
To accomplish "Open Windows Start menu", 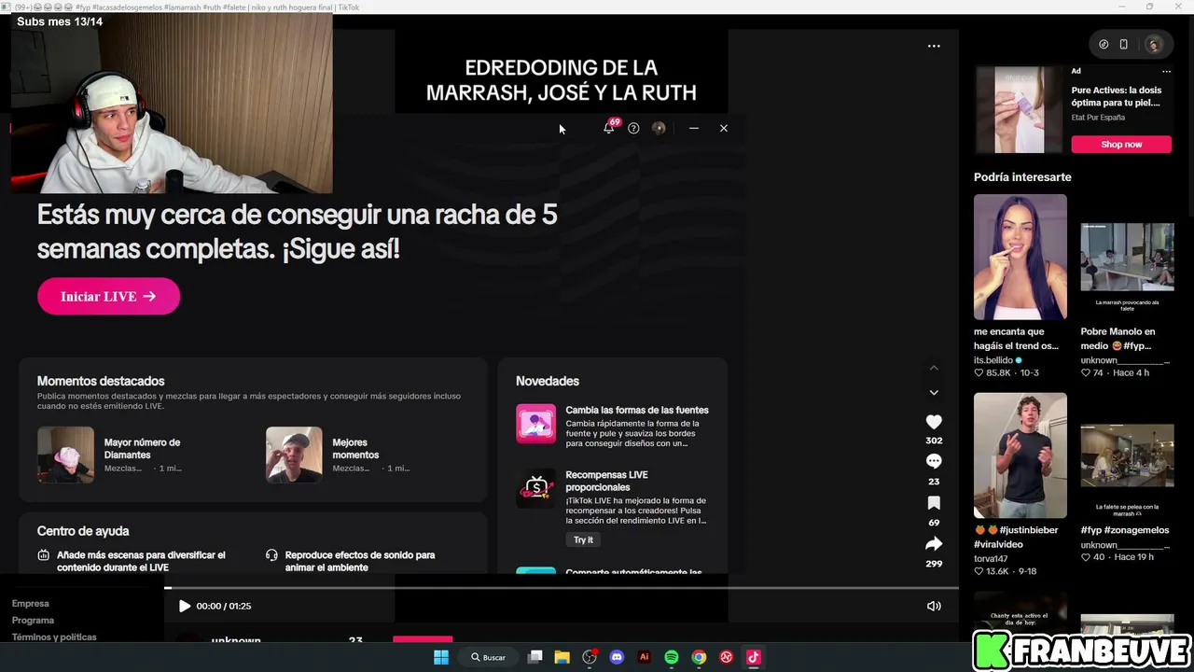I will 441,657.
